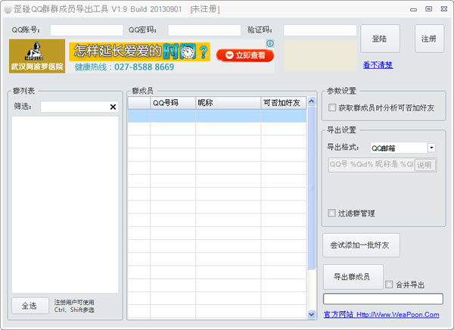This screenshot has width=454, height=330.
Task: Toggle the 合并导出 checkbox
Action: [x=389, y=285]
